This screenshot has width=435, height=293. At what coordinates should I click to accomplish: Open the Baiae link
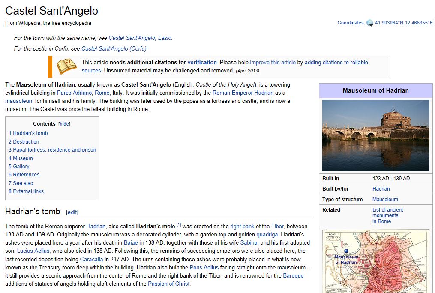click(131, 243)
